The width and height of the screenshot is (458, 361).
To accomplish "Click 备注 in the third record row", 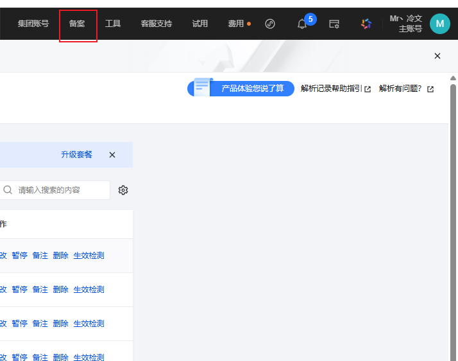I will pos(40,323).
